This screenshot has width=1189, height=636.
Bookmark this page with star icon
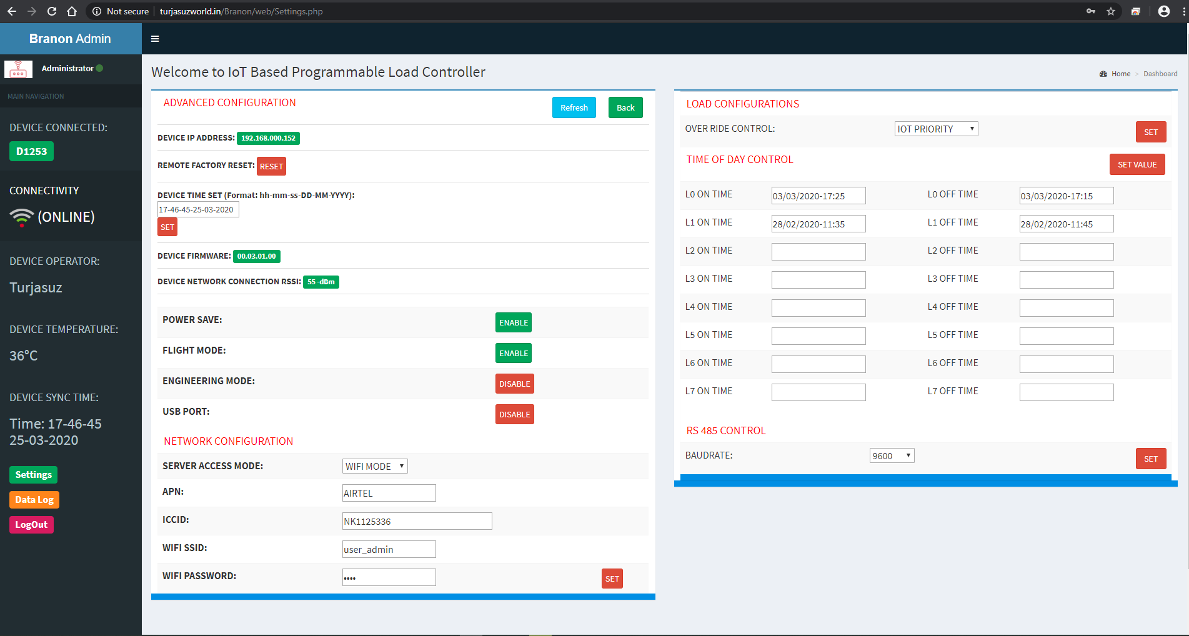coord(1111,11)
